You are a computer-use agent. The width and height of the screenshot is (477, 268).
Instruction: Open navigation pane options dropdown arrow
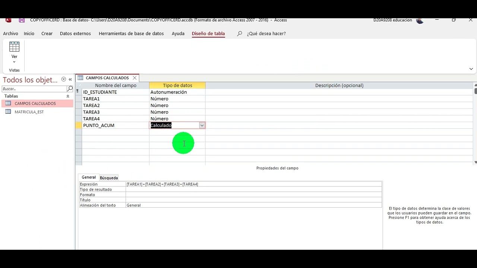pyautogui.click(x=64, y=79)
